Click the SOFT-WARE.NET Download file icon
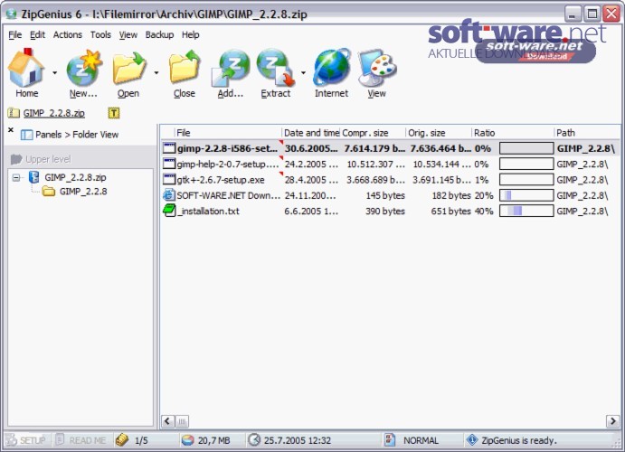Image resolution: width=625 pixels, height=452 pixels. click(169, 195)
